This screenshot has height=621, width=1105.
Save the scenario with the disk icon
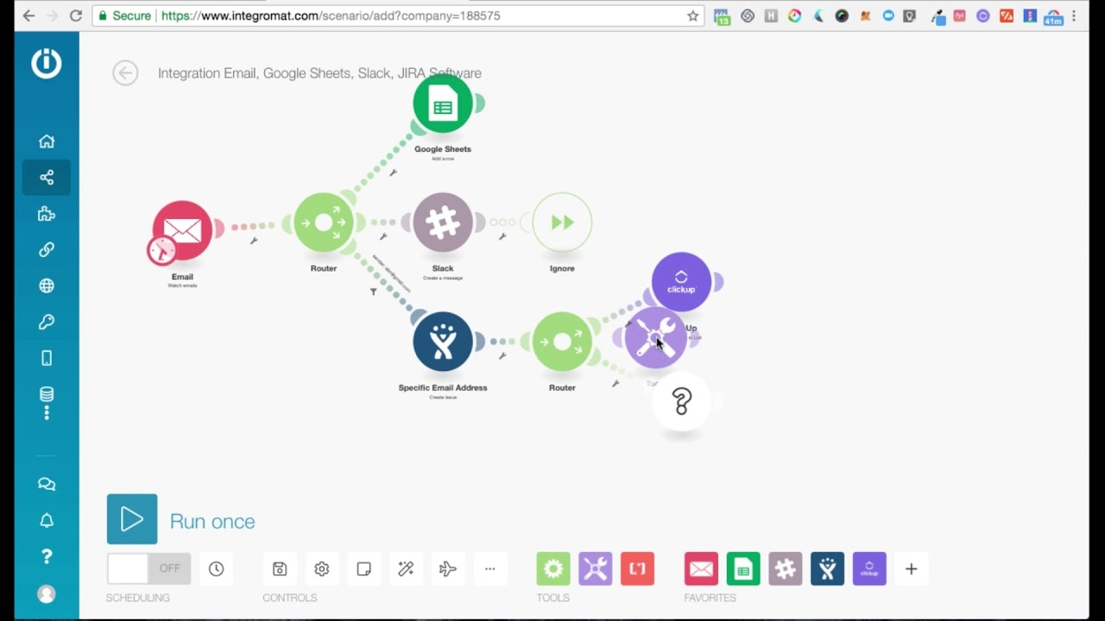pyautogui.click(x=280, y=568)
